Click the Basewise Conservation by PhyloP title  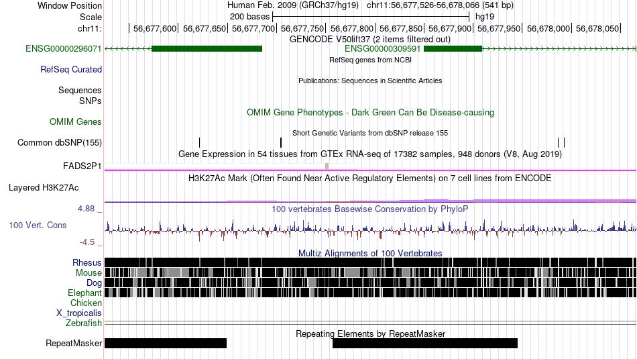[370, 209]
